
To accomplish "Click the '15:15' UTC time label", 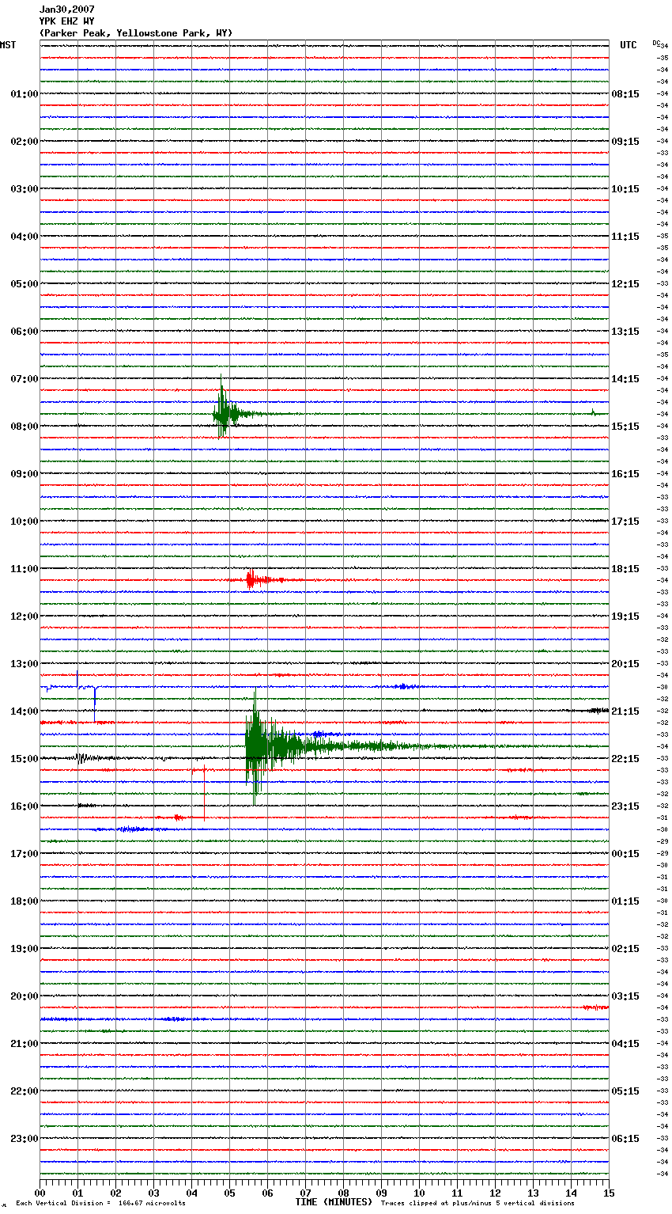I will (x=625, y=427).
